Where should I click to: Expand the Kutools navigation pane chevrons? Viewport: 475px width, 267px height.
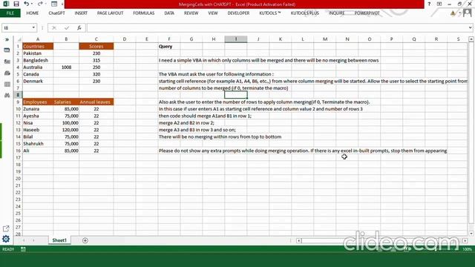click(x=7, y=39)
